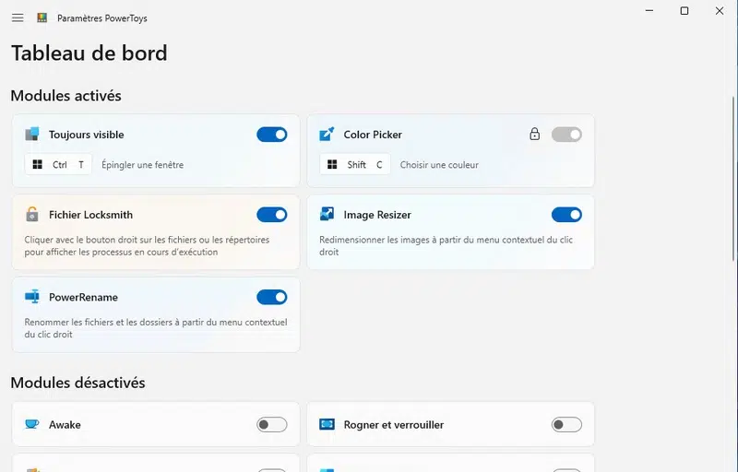738x472 pixels.
Task: Click the lock icon beside Color Picker toggle
Action: coord(534,135)
